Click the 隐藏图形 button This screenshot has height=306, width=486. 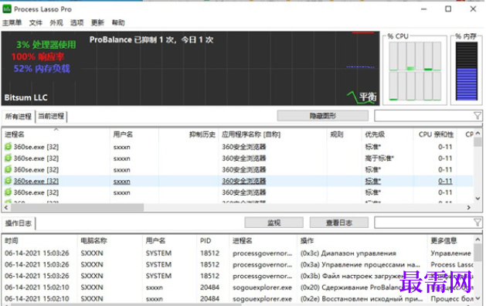[323, 116]
